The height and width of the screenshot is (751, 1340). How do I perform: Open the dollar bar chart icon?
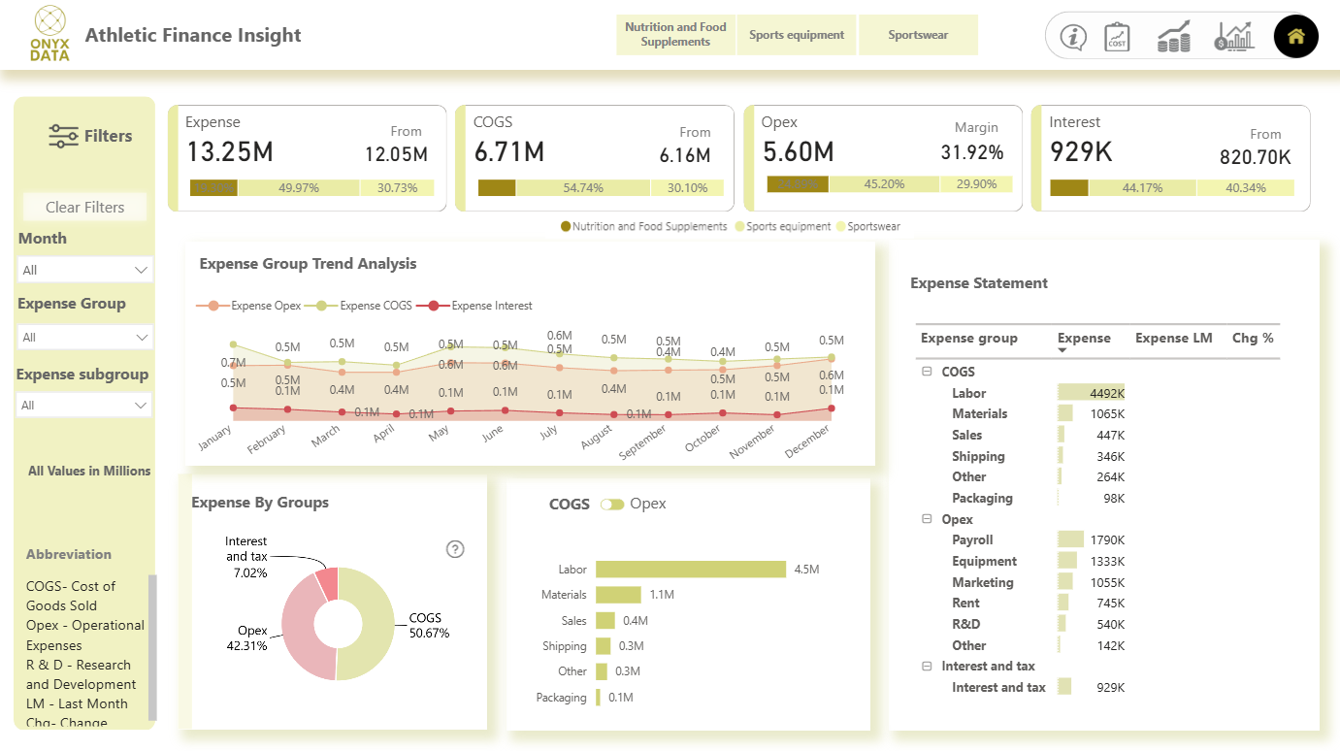(1233, 37)
